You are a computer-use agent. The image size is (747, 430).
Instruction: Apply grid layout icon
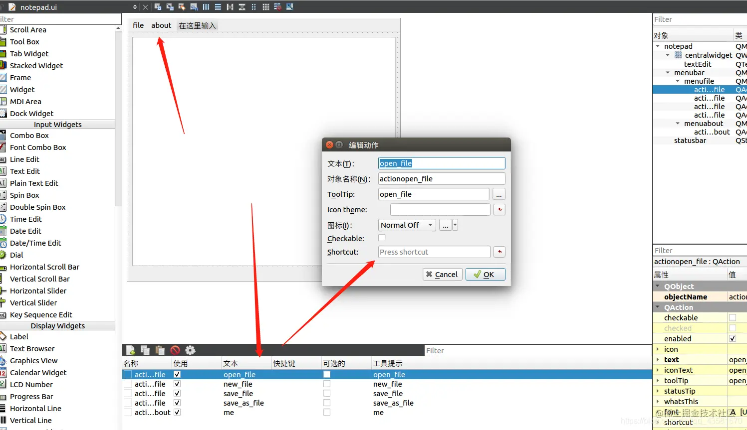tap(265, 7)
